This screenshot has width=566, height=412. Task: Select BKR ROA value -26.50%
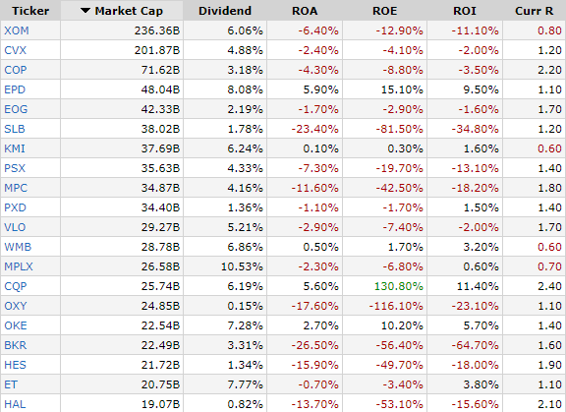[x=315, y=345]
